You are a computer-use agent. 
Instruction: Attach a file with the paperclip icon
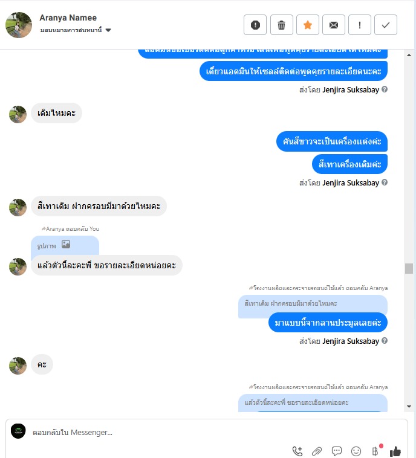click(x=317, y=451)
